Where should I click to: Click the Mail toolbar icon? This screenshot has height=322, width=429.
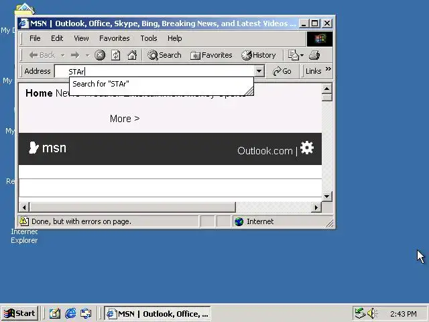pyautogui.click(x=295, y=55)
